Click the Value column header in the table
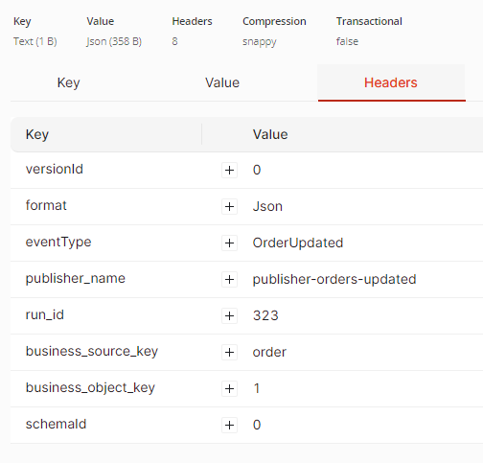 pyautogui.click(x=270, y=134)
